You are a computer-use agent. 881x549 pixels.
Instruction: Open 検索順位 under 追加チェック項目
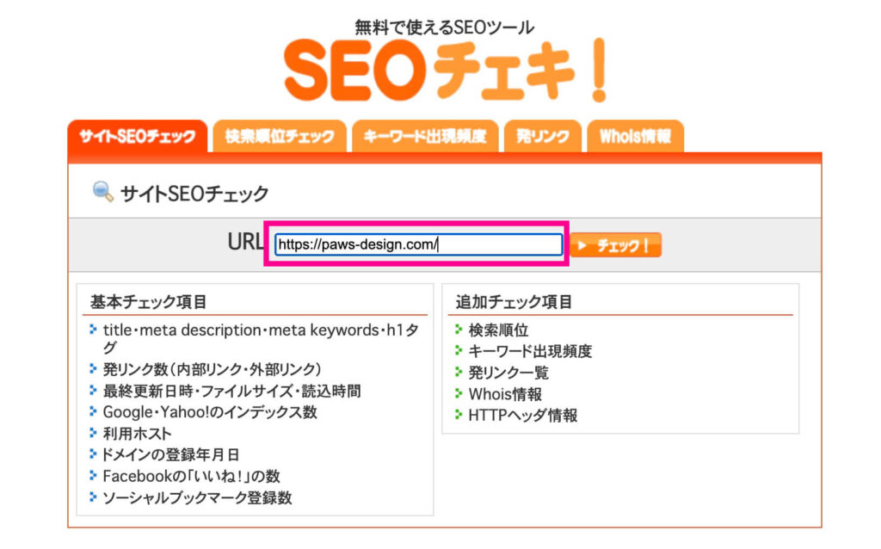coord(498,330)
